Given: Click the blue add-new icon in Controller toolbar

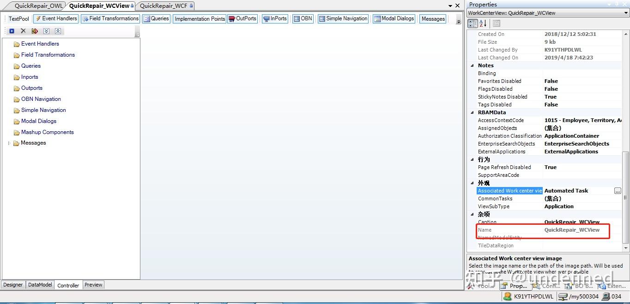Looking at the screenshot, I should pos(12,31).
